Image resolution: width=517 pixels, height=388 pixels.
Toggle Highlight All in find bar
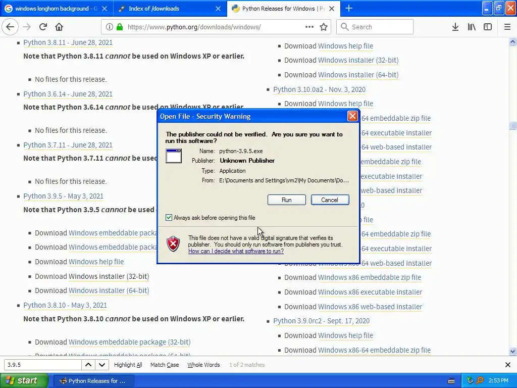pos(128,365)
